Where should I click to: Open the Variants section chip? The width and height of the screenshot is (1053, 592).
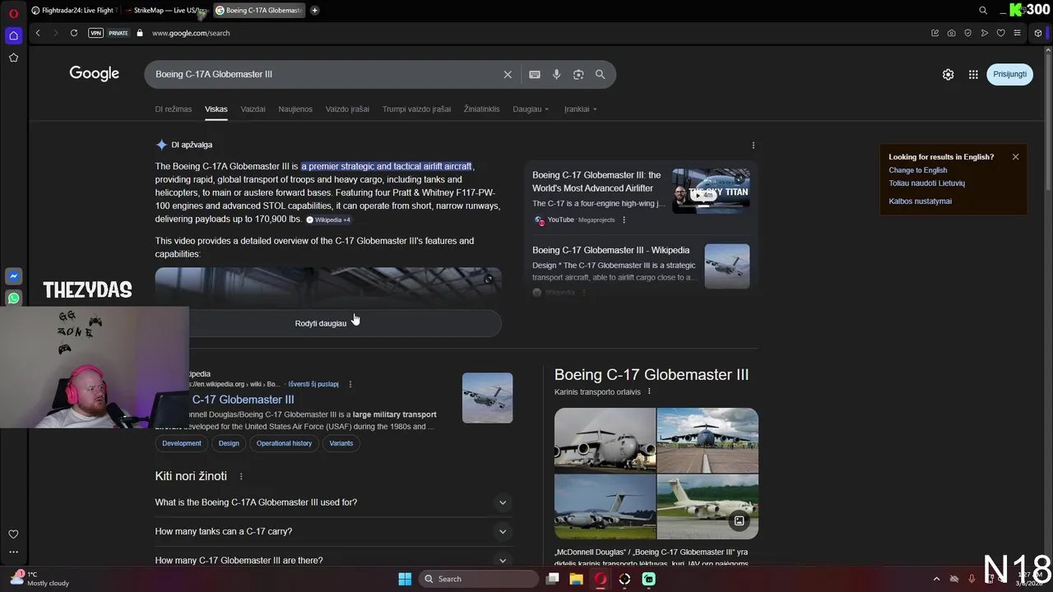(x=341, y=443)
